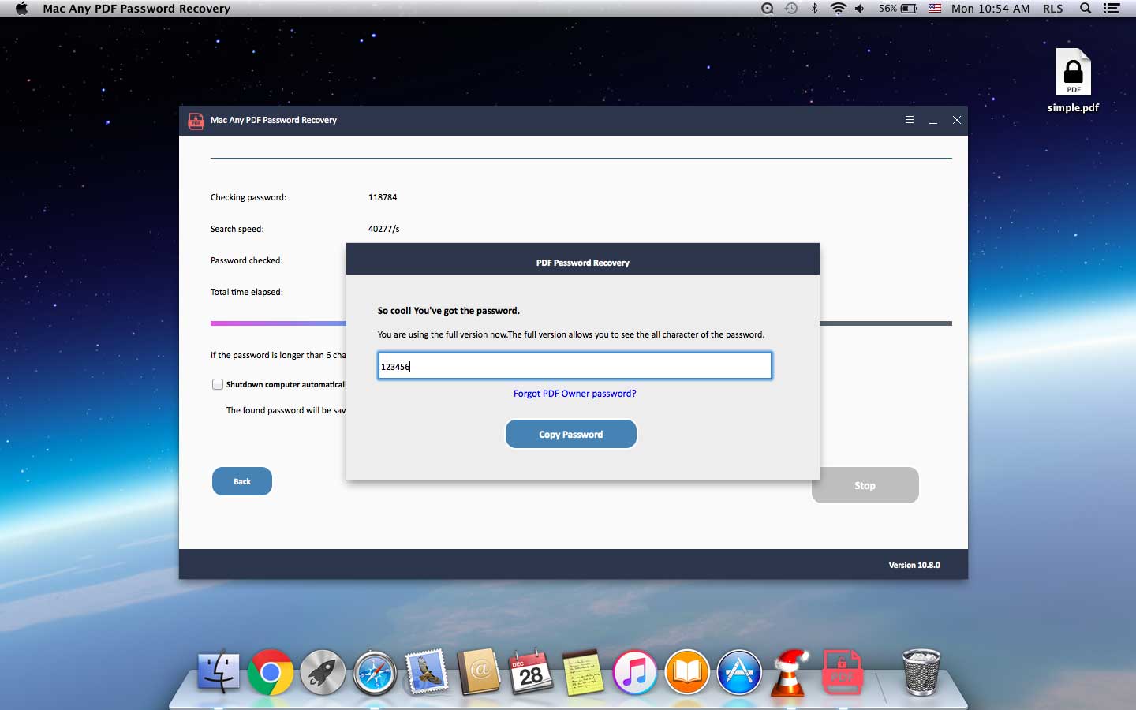Open Safari from the Dock
This screenshot has height=710, width=1136.
coord(375,673)
